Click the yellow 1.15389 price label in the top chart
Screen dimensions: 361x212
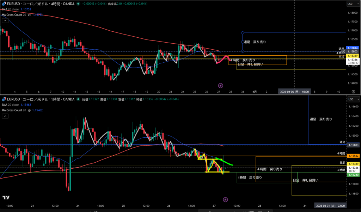353,56
